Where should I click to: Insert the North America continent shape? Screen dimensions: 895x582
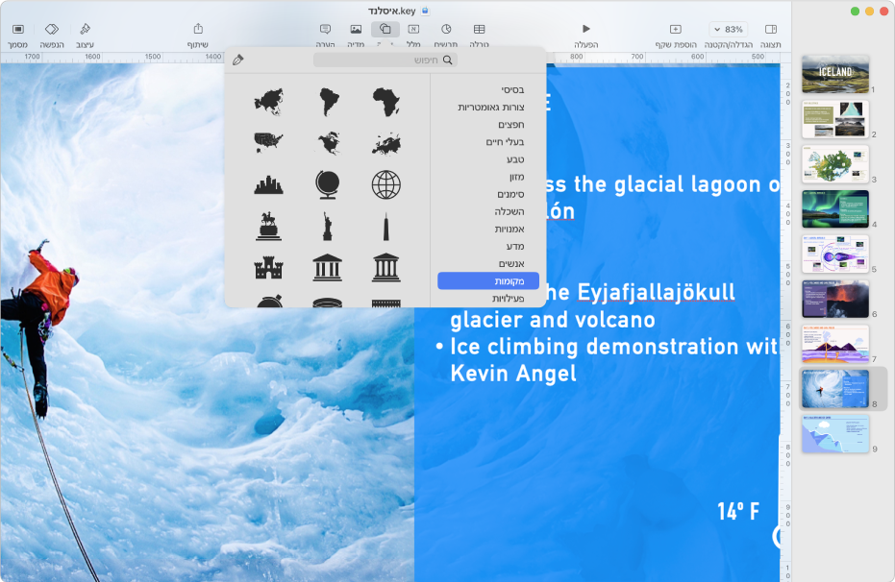click(x=329, y=142)
